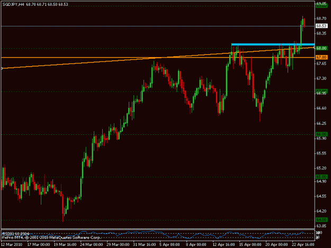Click the 67.30 price scale label

click(x=321, y=78)
